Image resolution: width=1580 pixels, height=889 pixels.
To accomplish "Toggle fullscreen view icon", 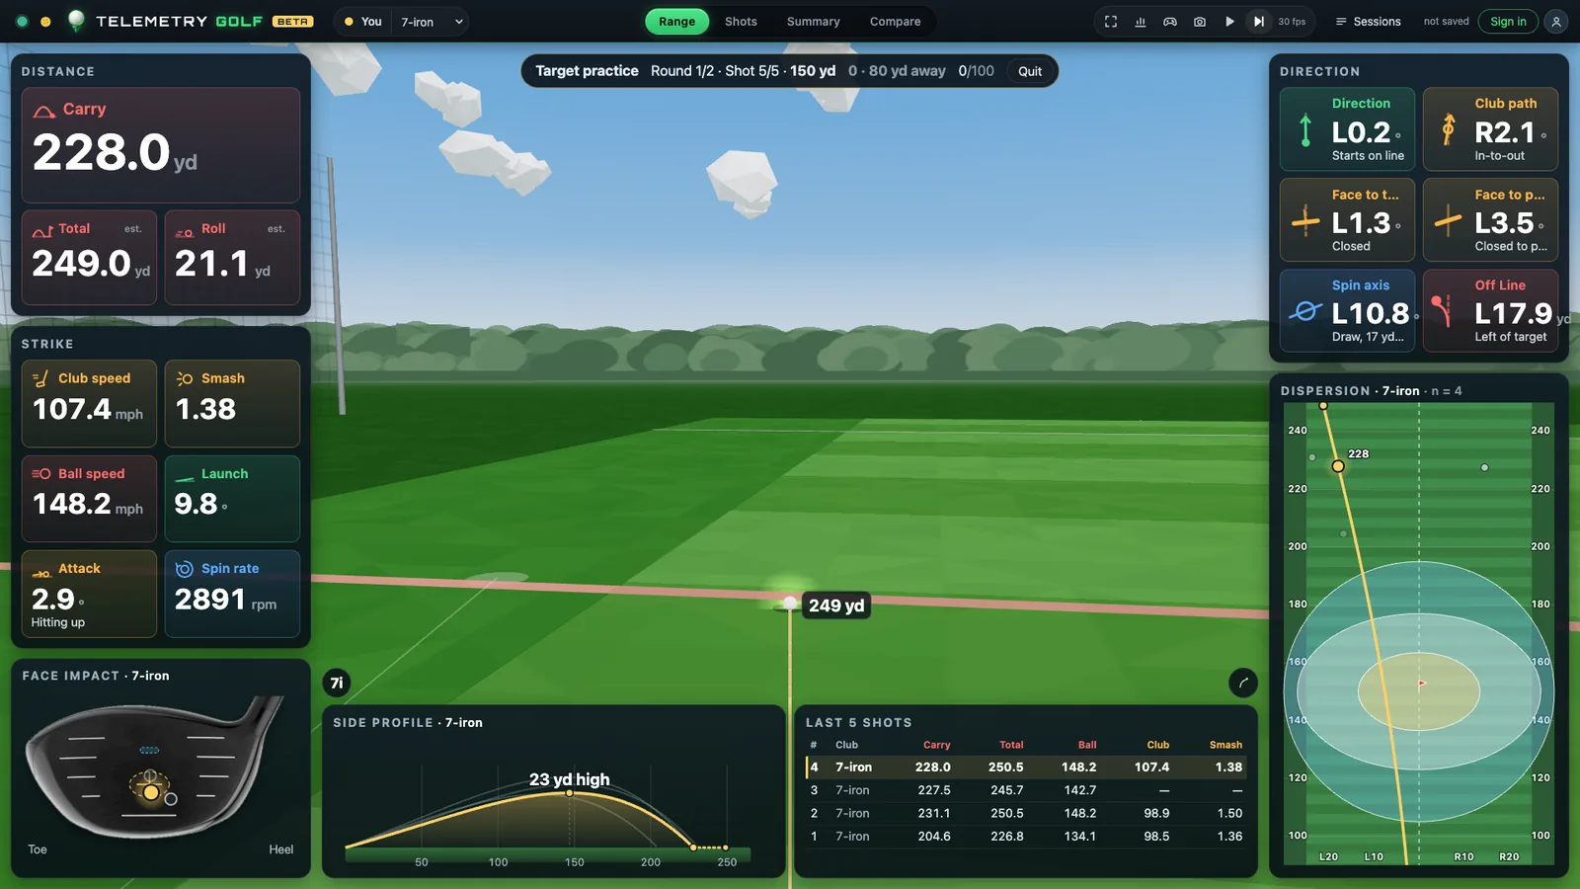I will coord(1111,22).
